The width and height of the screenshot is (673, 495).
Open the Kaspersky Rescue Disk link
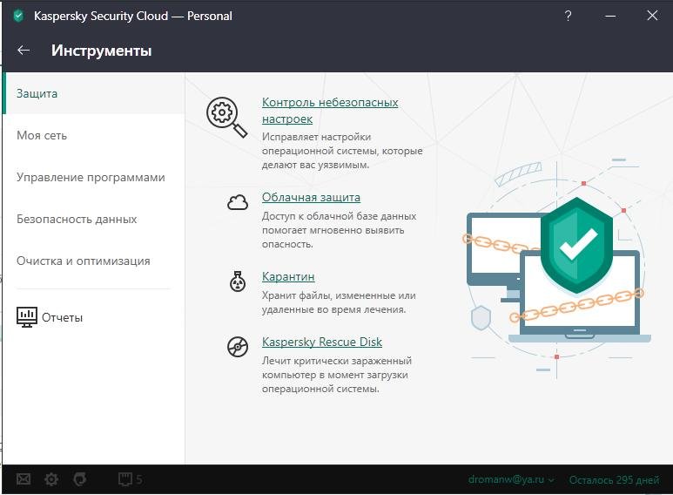point(322,342)
